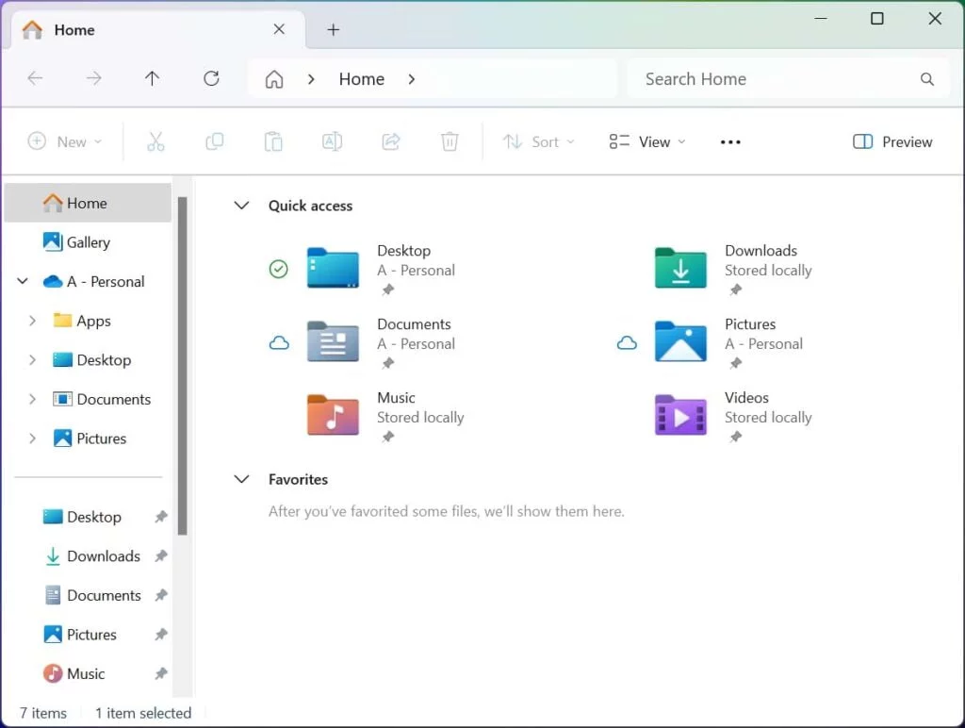
Task: Select pinned Documents in sidebar
Action: coord(92,596)
